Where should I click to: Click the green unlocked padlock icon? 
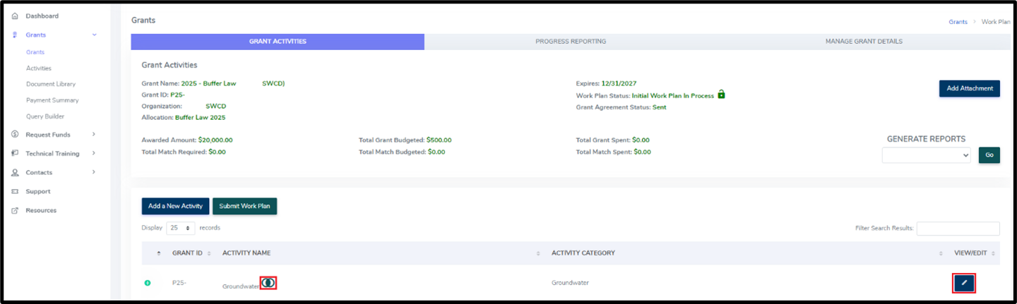(721, 95)
